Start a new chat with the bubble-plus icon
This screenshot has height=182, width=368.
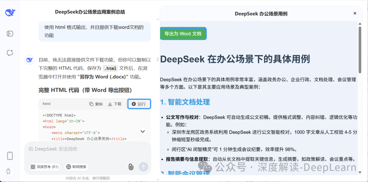tap(10, 53)
